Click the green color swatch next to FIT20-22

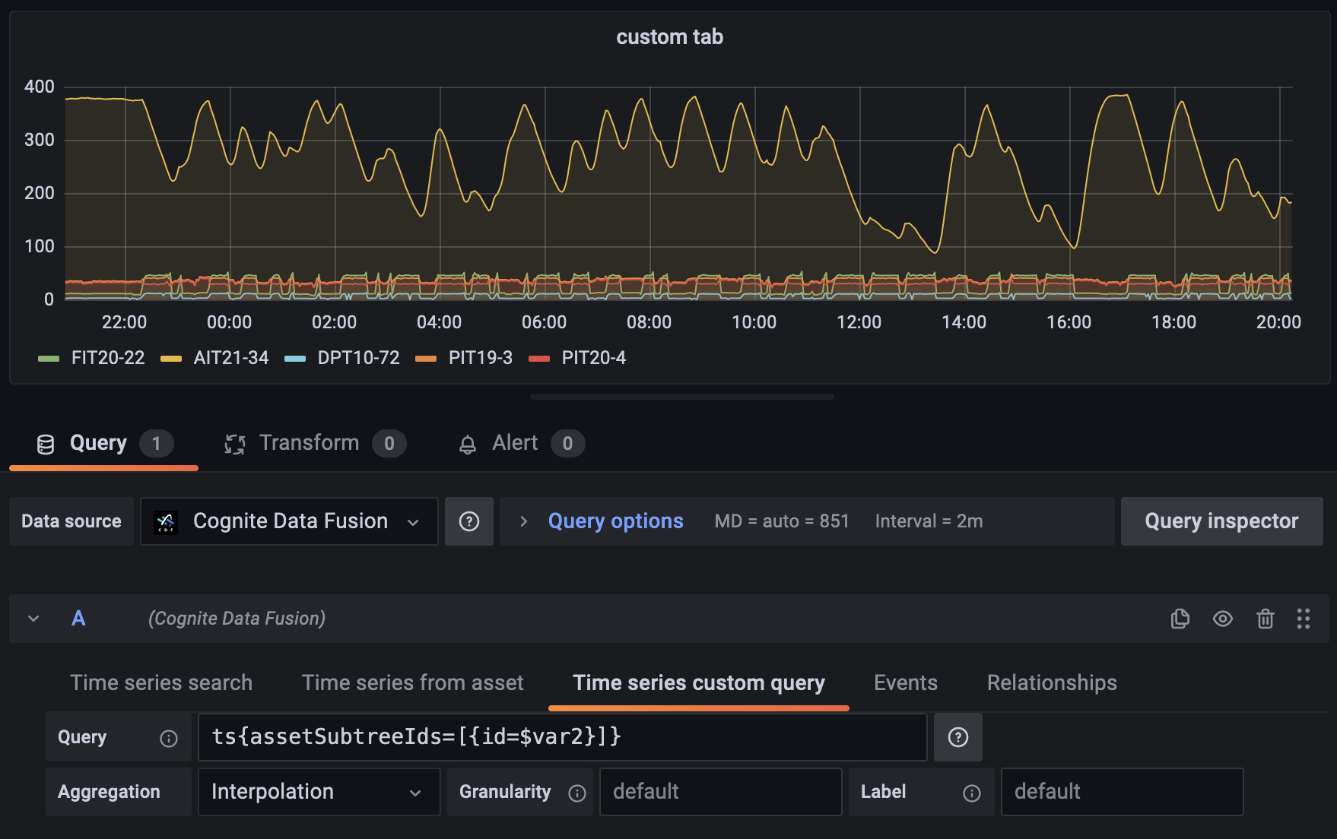(48, 357)
